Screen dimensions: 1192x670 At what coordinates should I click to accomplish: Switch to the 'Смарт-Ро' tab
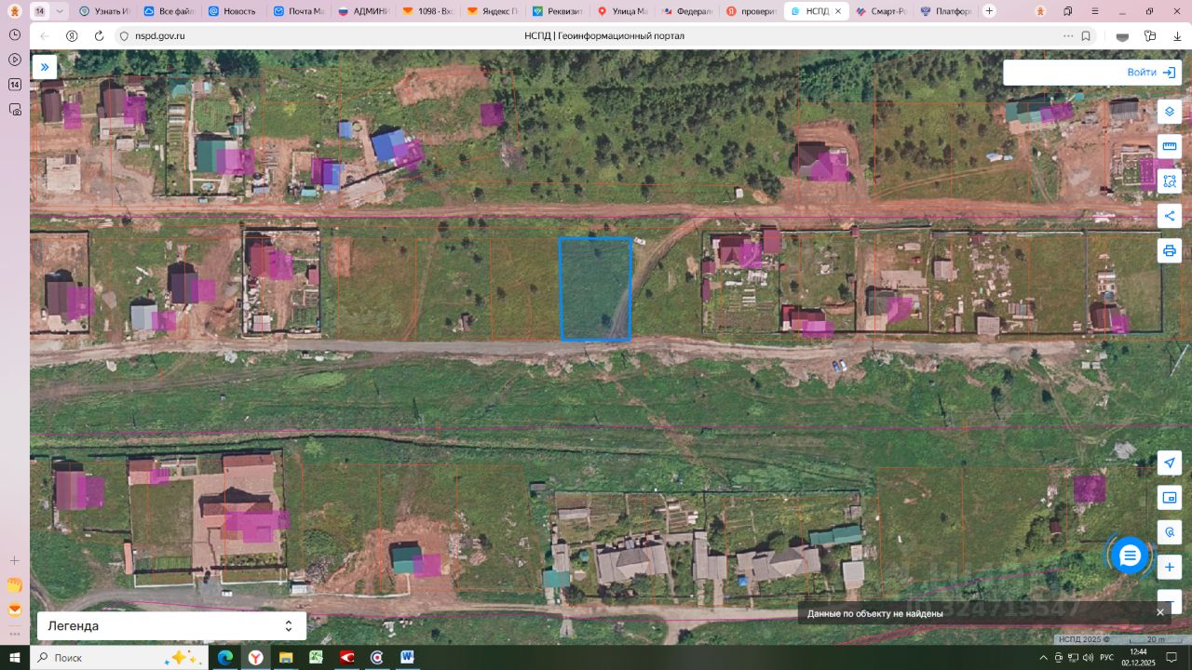[x=880, y=11]
